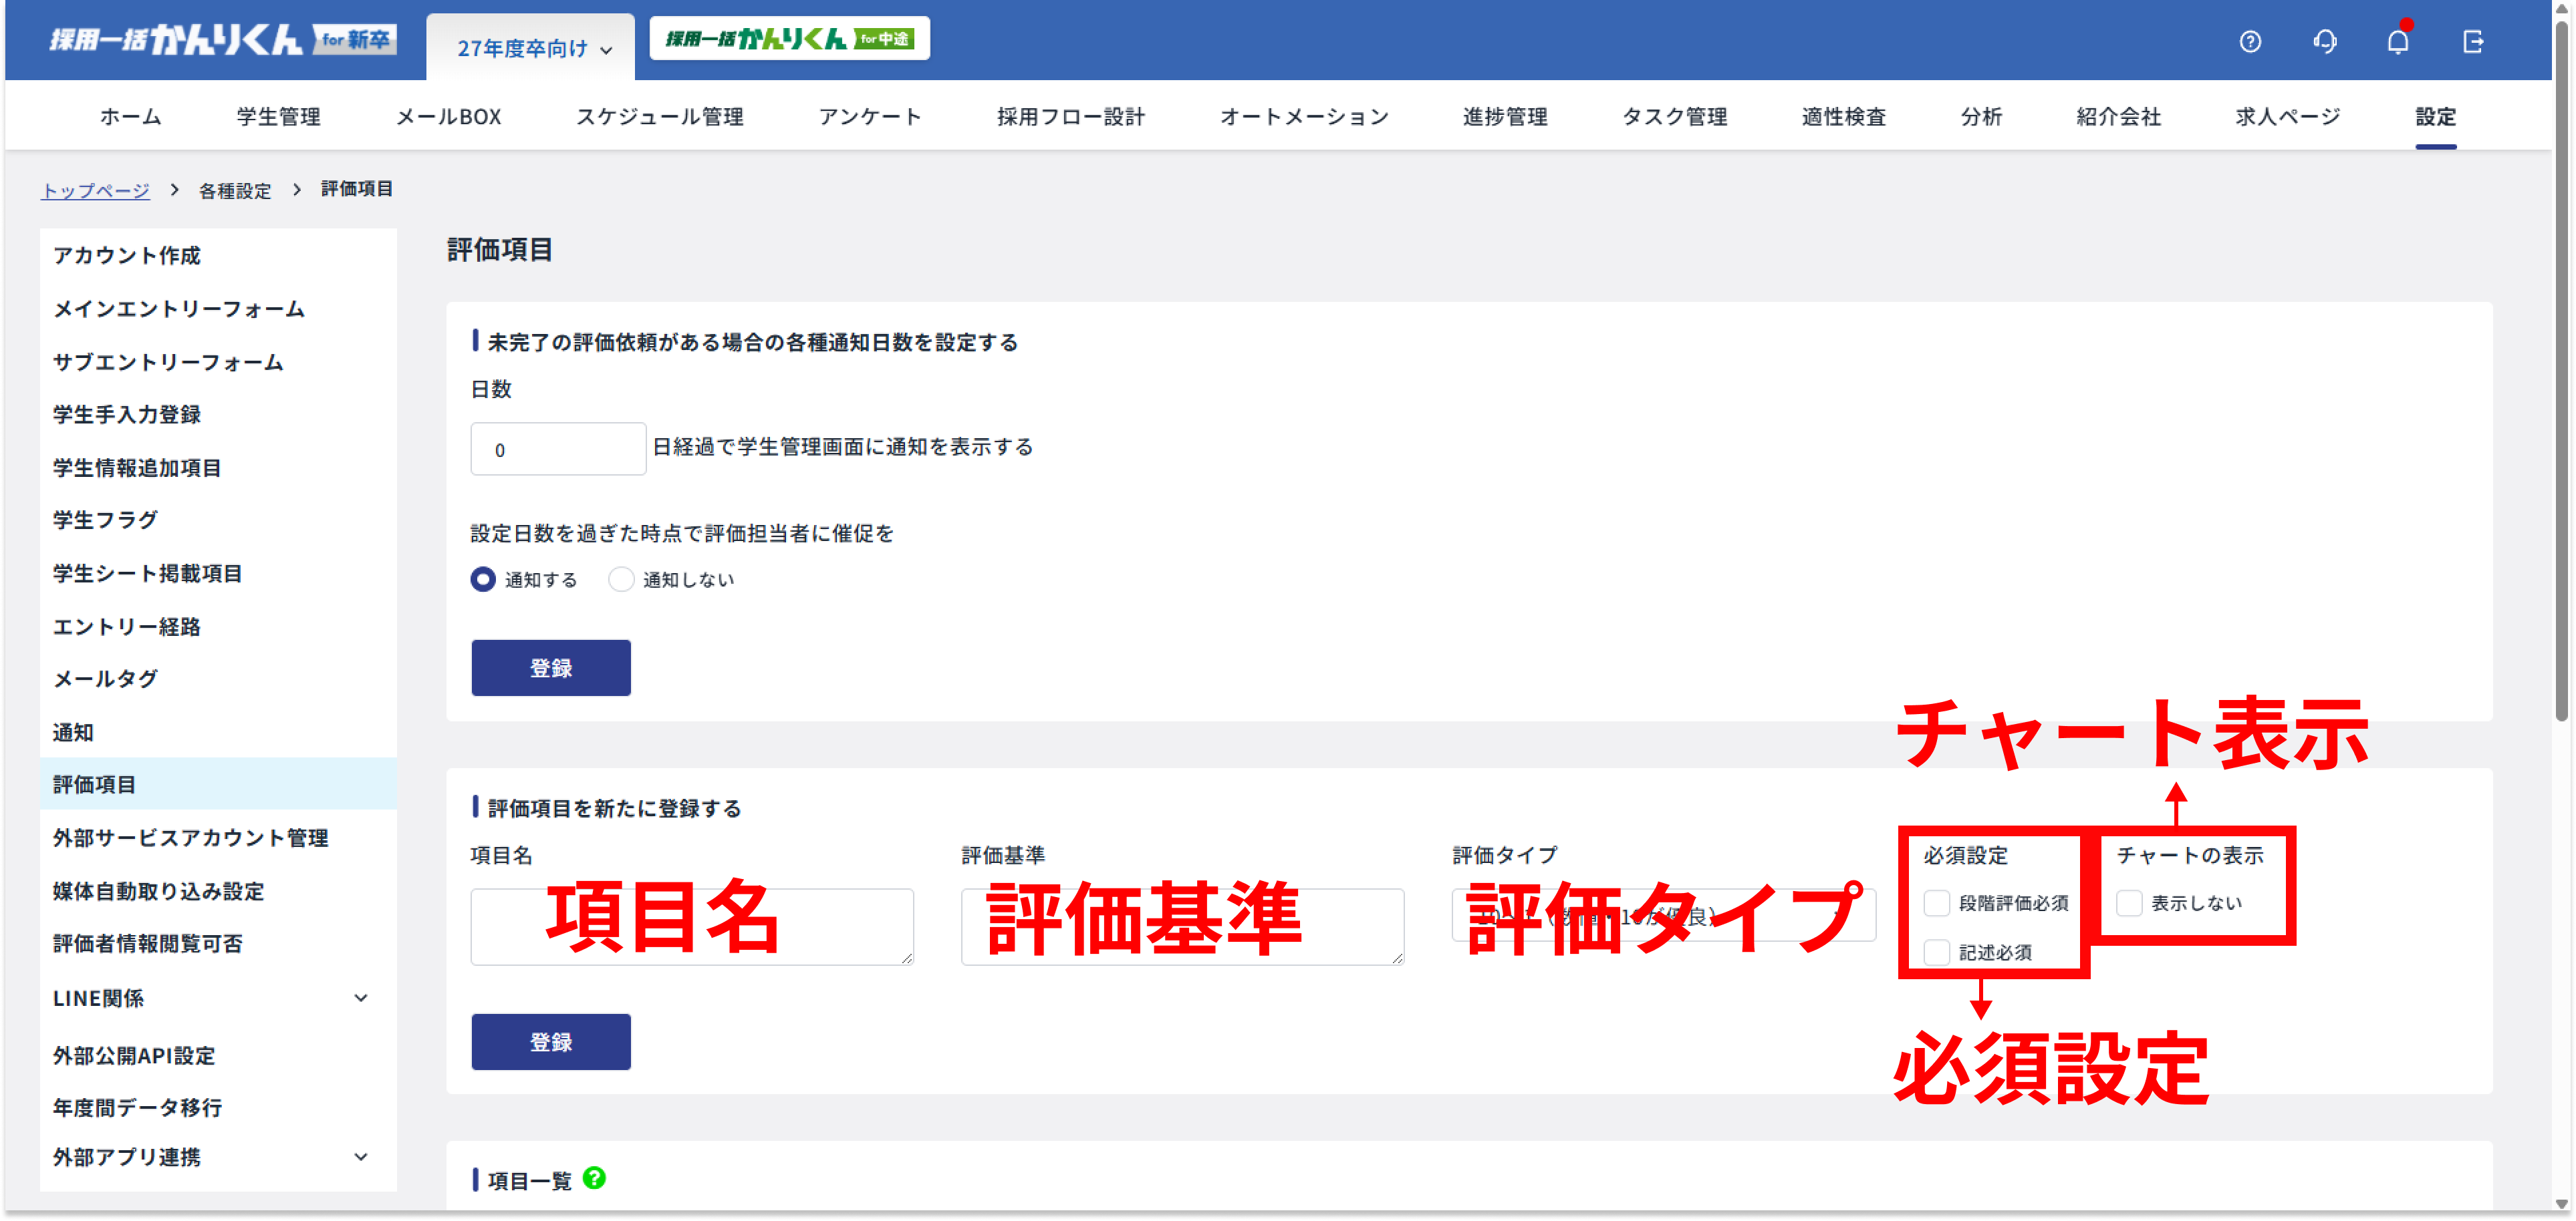
Task: Log out using the exit icon
Action: click(x=2474, y=42)
